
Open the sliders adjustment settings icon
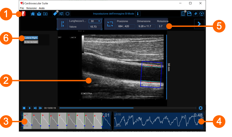point(61,14)
